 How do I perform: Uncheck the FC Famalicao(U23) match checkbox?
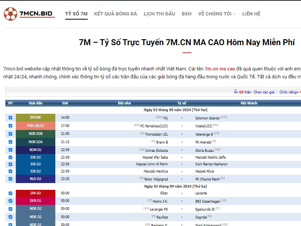[x=11, y=126]
